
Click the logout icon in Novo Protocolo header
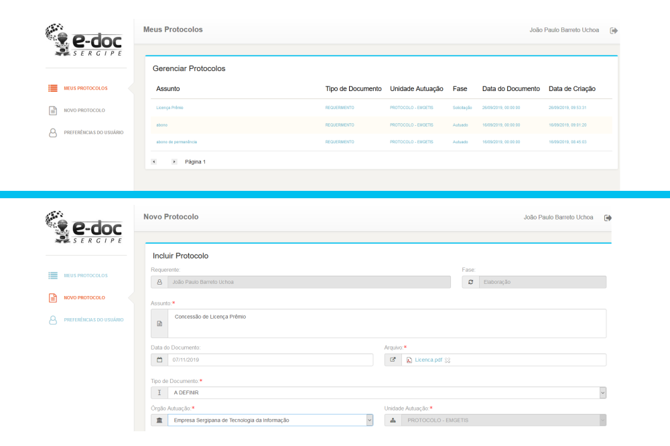[608, 218]
